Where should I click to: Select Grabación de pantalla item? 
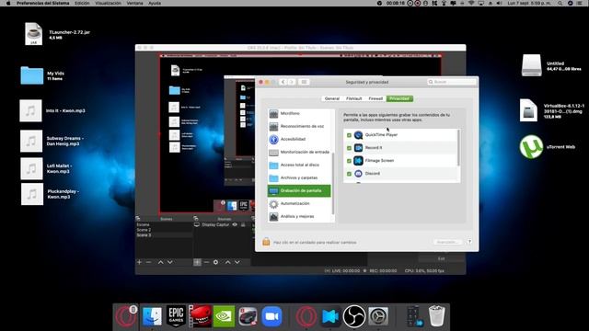click(299, 190)
